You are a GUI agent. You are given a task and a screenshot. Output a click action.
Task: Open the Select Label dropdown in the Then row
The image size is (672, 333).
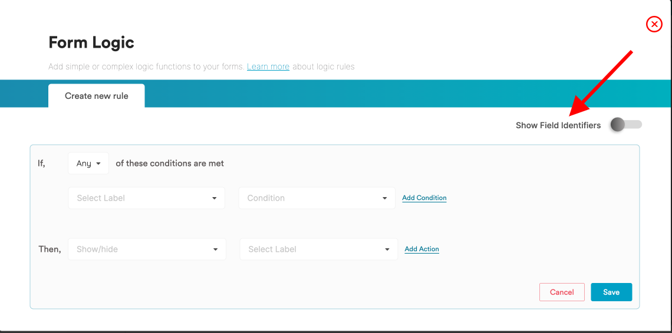(319, 249)
